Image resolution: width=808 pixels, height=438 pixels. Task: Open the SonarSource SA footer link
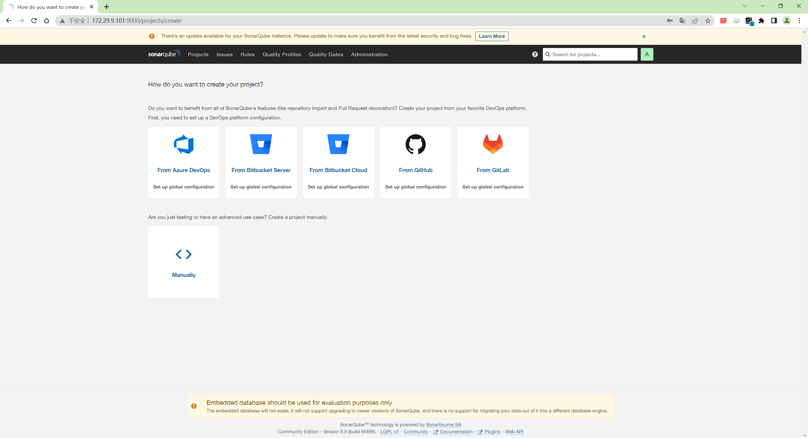(443, 424)
